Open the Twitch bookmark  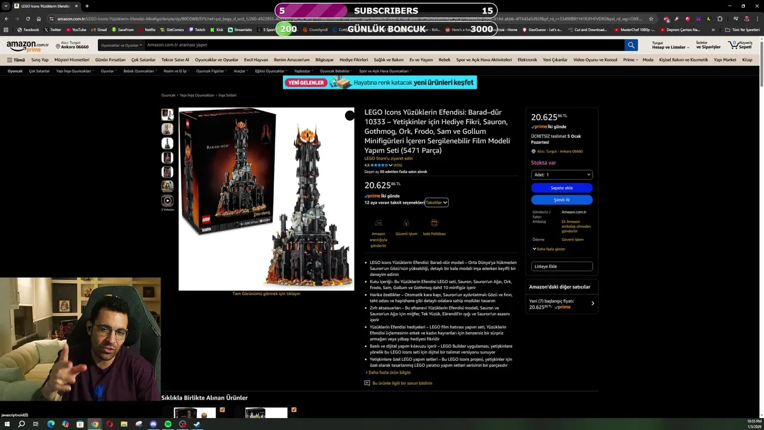tap(197, 29)
